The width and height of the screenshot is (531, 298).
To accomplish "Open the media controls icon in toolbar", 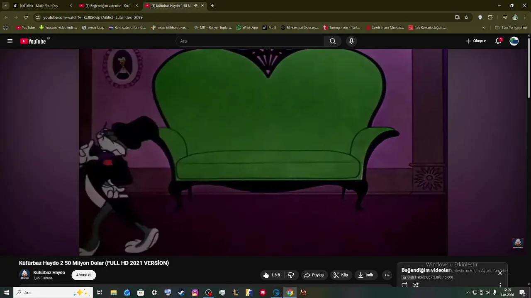I will 505,17.
